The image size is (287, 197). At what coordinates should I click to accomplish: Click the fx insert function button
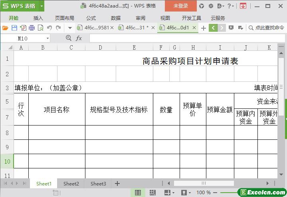[79, 38]
